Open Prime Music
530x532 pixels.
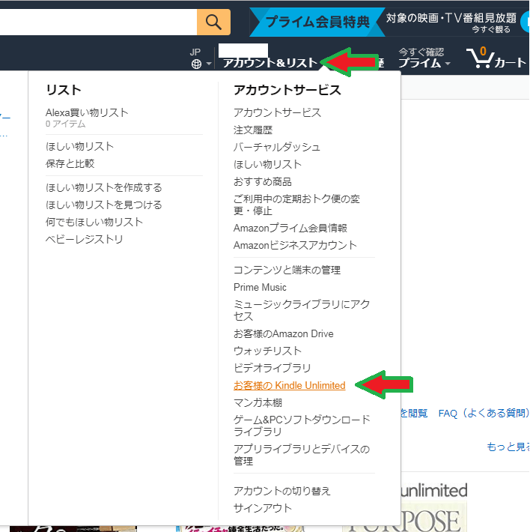tap(260, 287)
